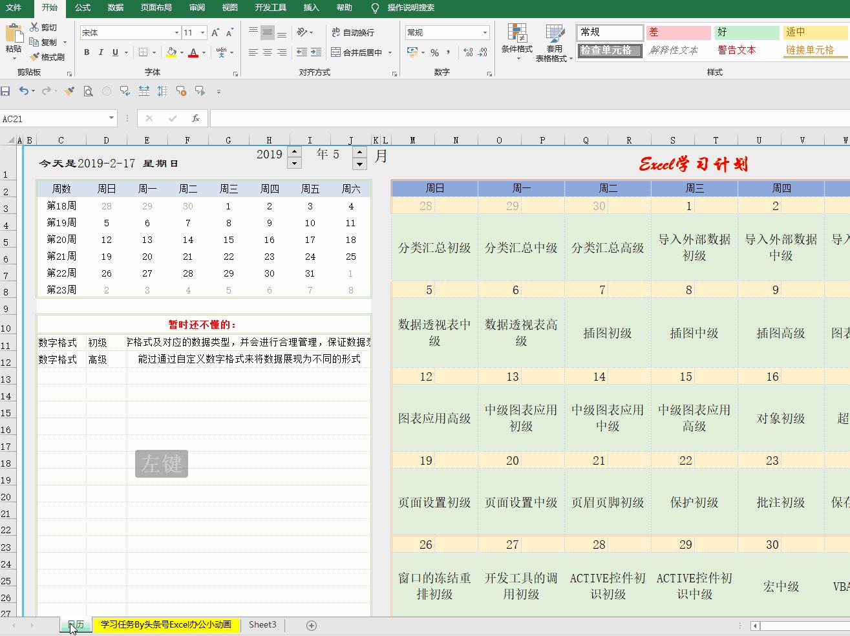Open the Print Preview icon on Quick Access Toolbar

pyautogui.click(x=88, y=90)
